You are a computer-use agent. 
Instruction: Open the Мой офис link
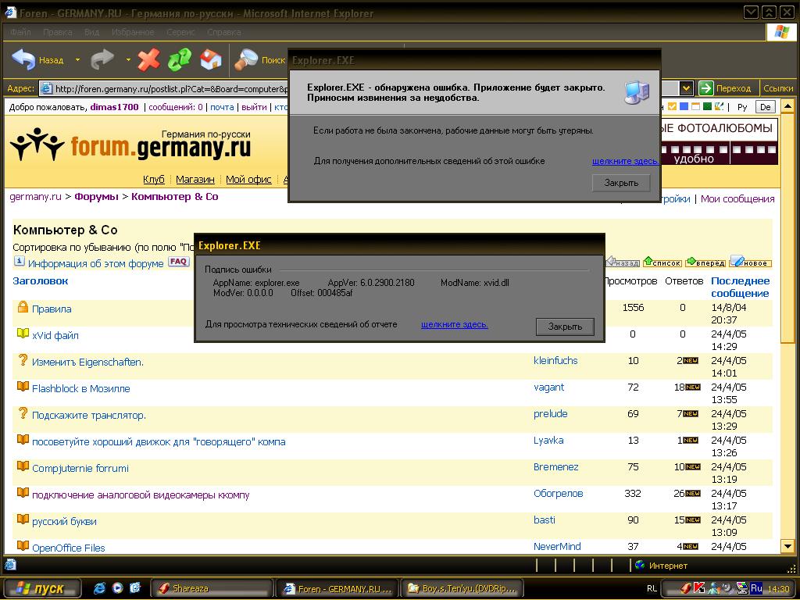248,179
